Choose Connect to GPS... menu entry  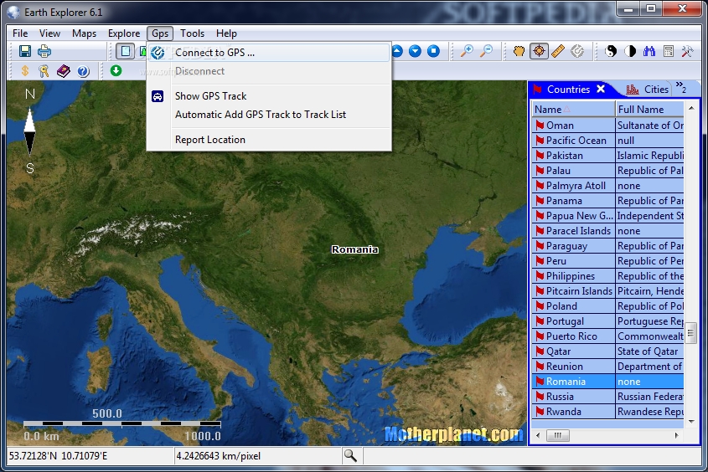[269, 52]
